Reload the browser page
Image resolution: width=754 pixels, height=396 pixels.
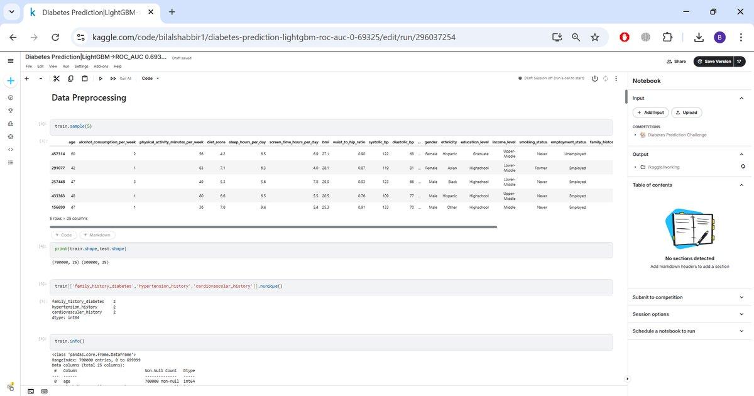(55, 38)
